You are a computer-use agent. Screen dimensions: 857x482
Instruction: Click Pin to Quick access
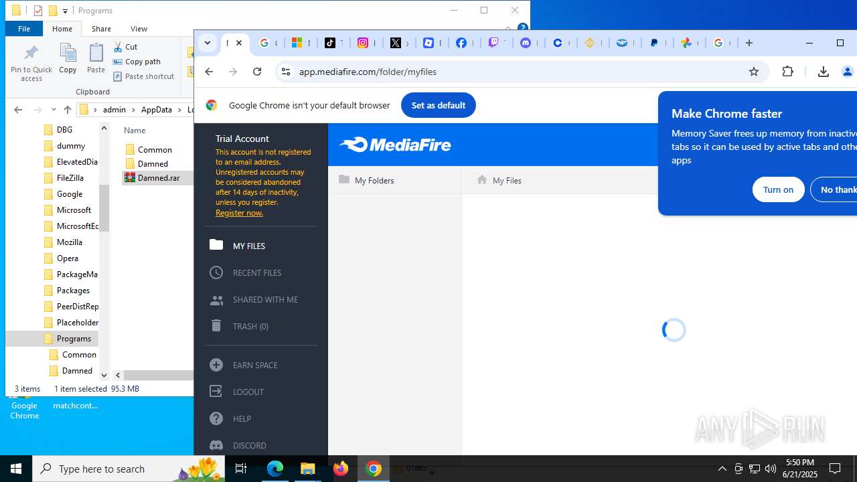[x=31, y=63]
